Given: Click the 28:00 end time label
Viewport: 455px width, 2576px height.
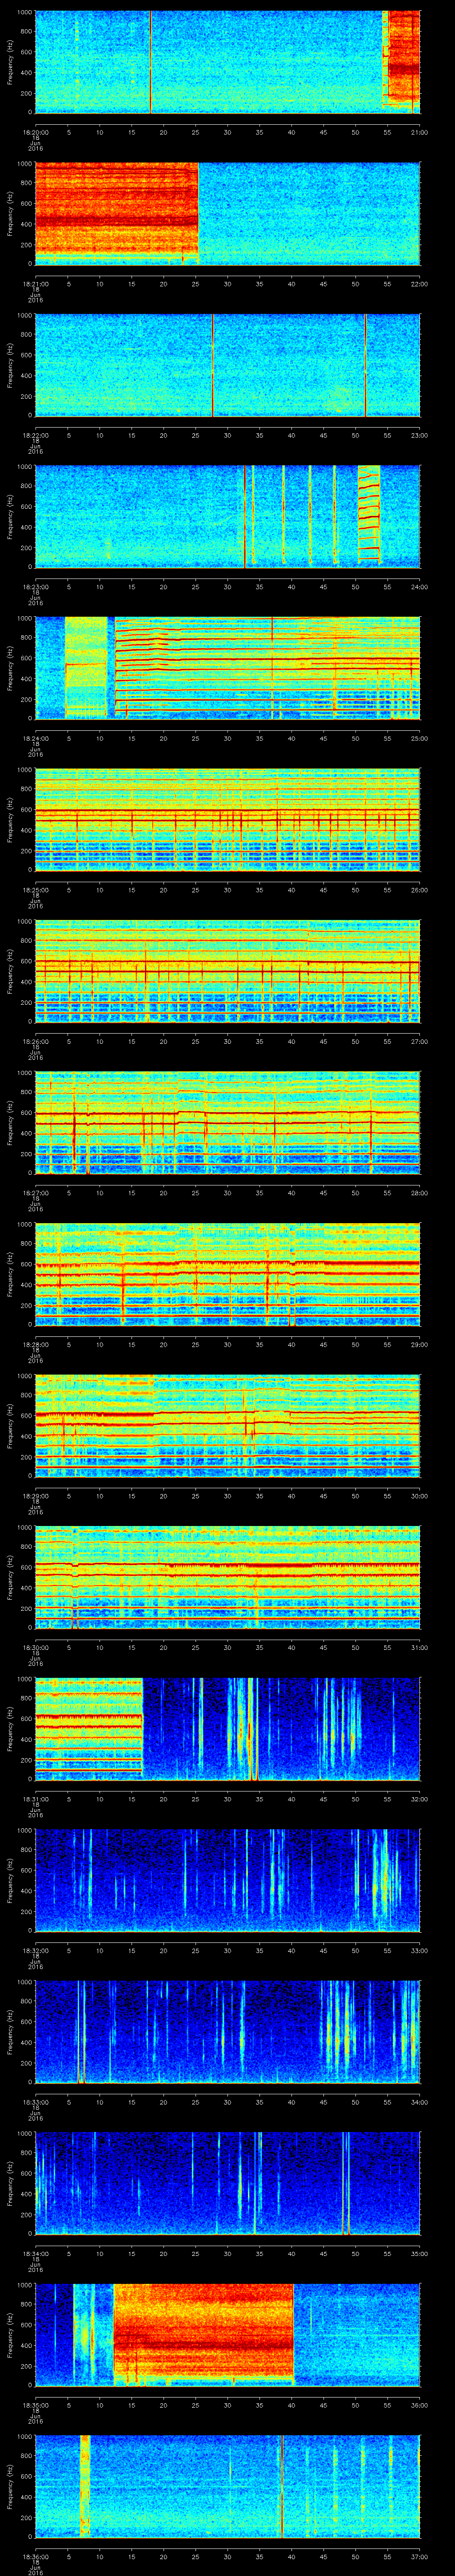Looking at the screenshot, I should (419, 1193).
